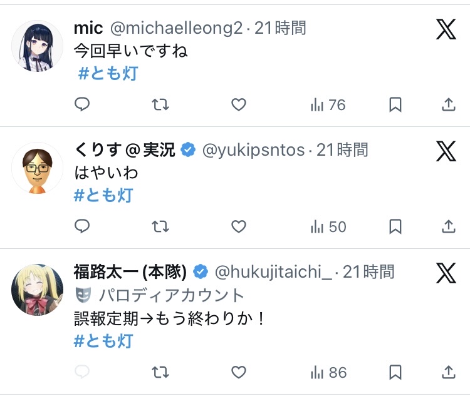Like the はやいわ tweet
The width and height of the screenshot is (470, 399).
(x=239, y=226)
